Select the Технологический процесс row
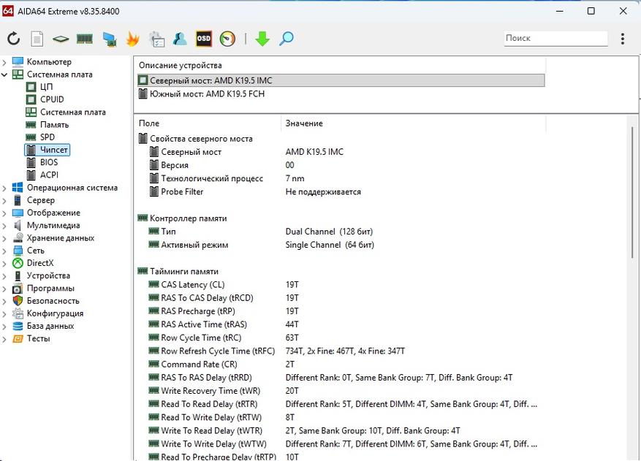 point(341,178)
